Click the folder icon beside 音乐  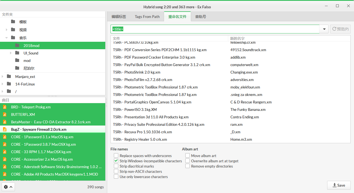click(x=13, y=38)
